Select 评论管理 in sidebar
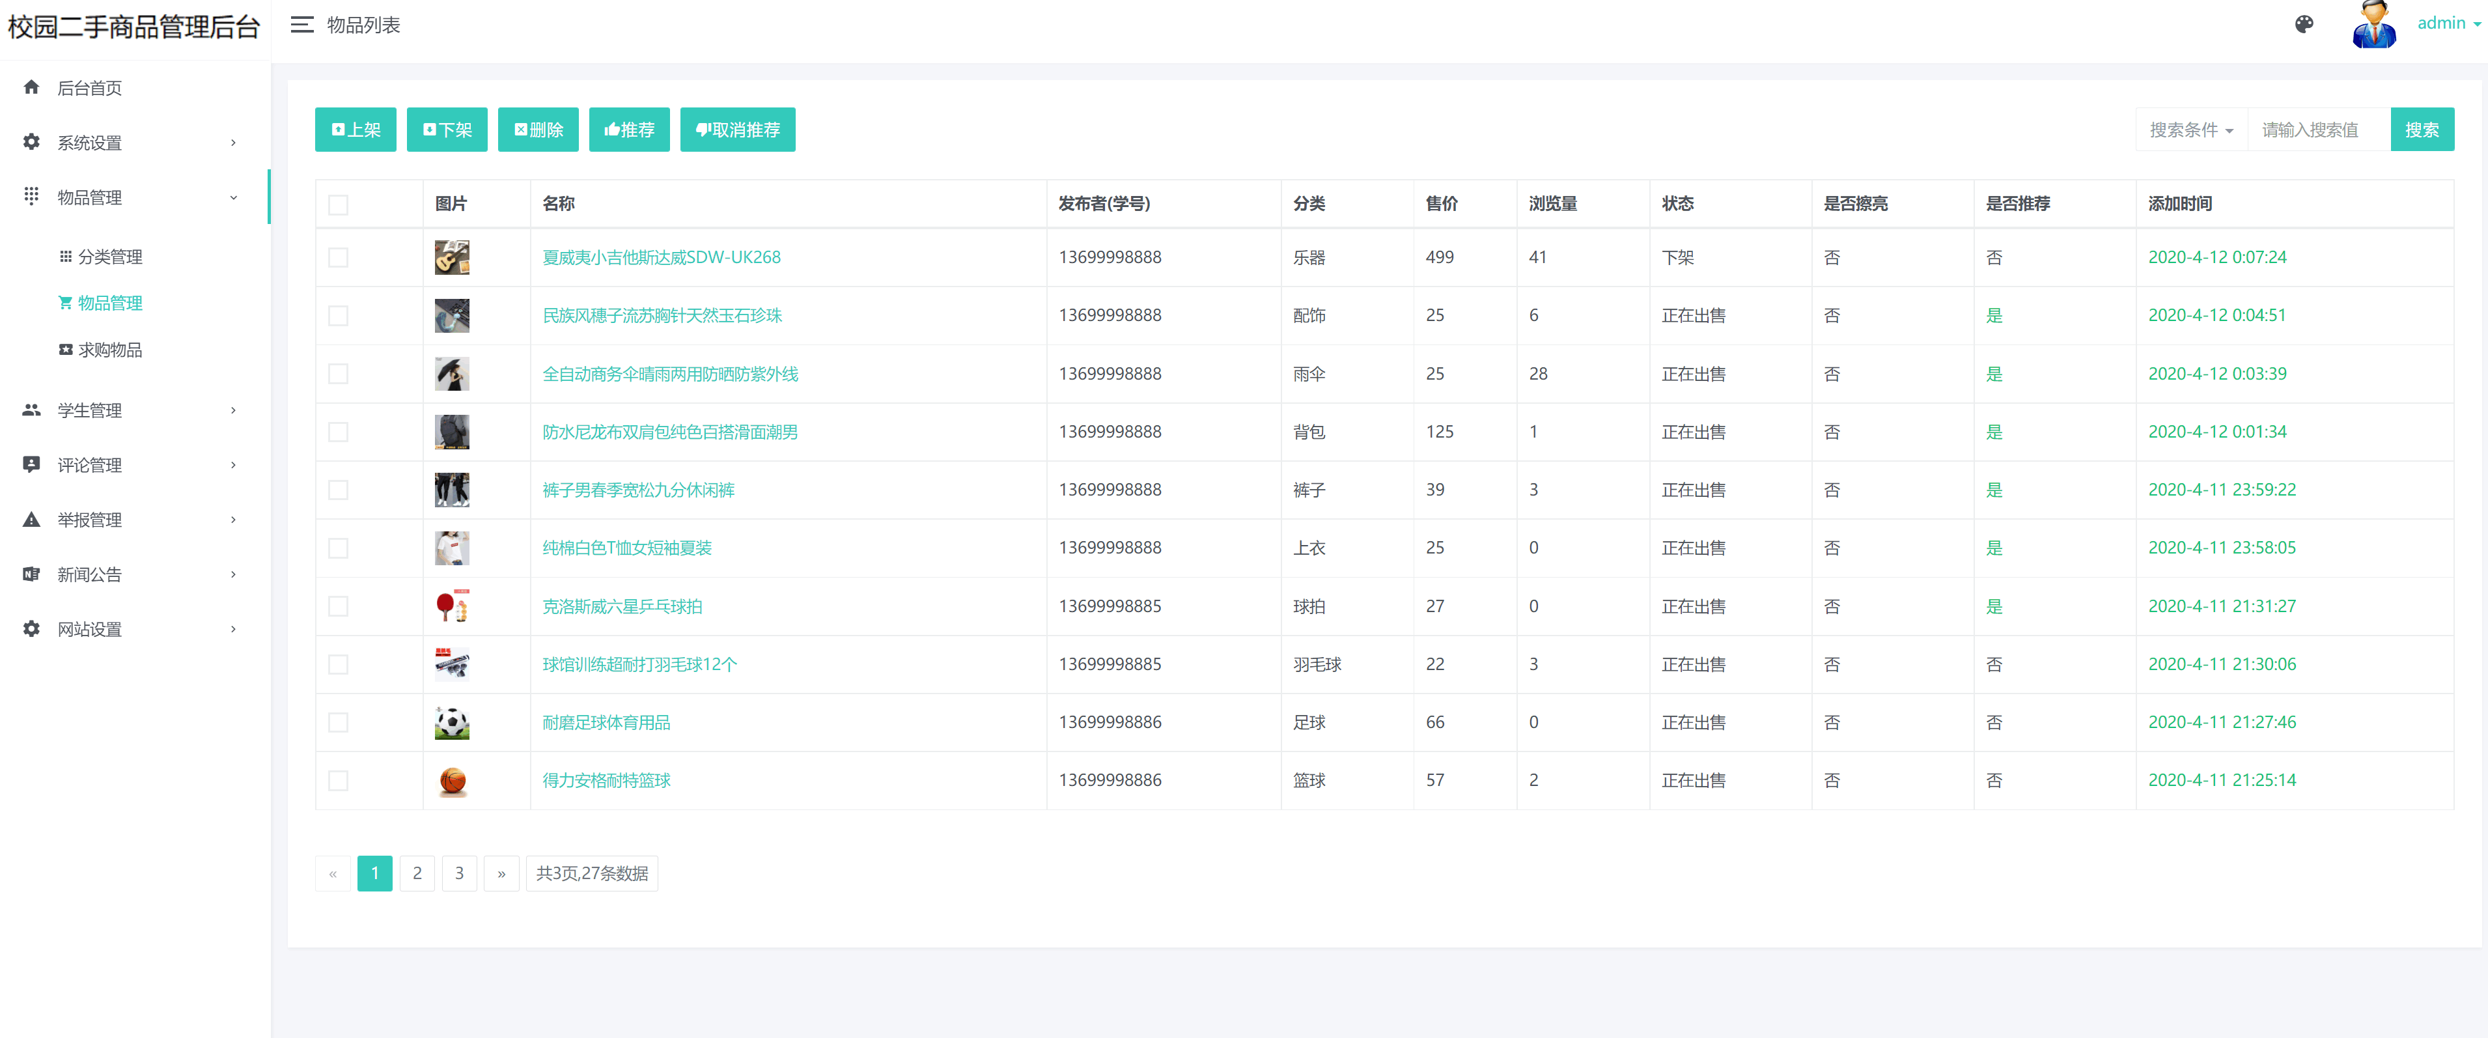The image size is (2488, 1038). tap(90, 466)
